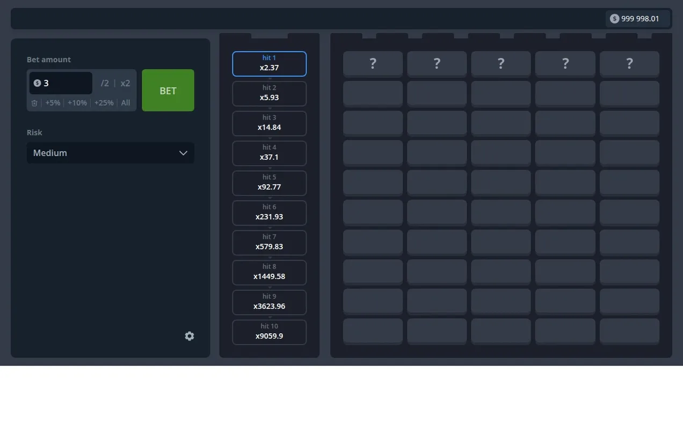Bet everything with the All option

tap(126, 103)
